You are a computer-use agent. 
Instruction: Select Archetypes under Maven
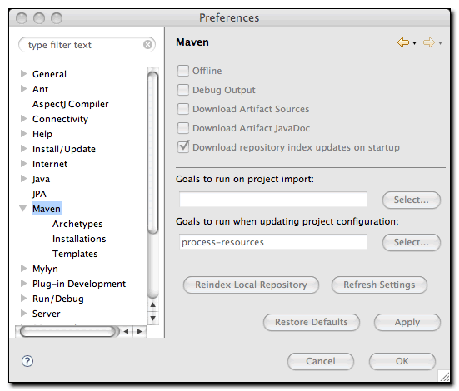77,224
